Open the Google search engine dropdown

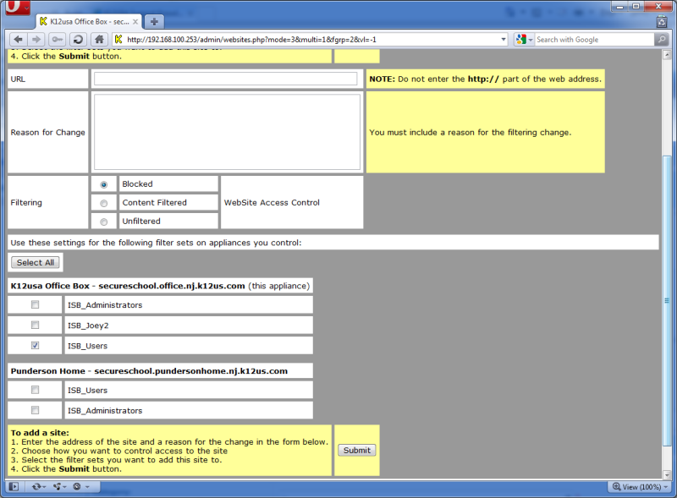(x=525, y=39)
